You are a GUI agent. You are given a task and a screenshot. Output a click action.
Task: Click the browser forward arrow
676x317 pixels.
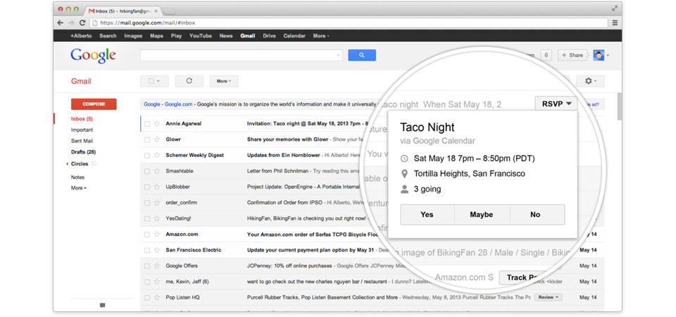coord(72,23)
